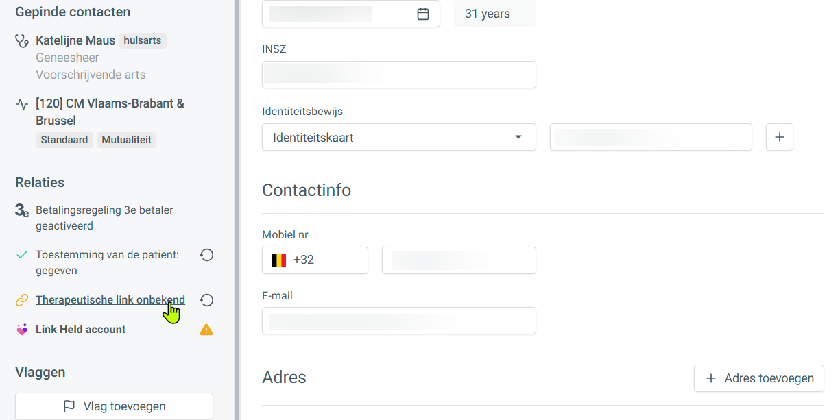Click the Adres toevoegen button
Image resolution: width=840 pixels, height=420 pixels.
tap(759, 378)
